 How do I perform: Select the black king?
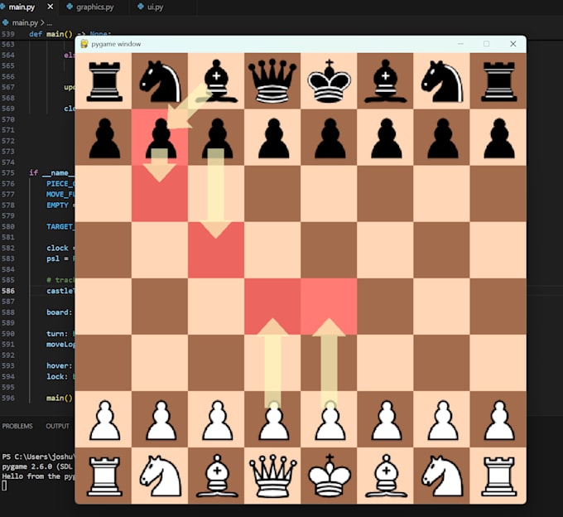pos(329,81)
